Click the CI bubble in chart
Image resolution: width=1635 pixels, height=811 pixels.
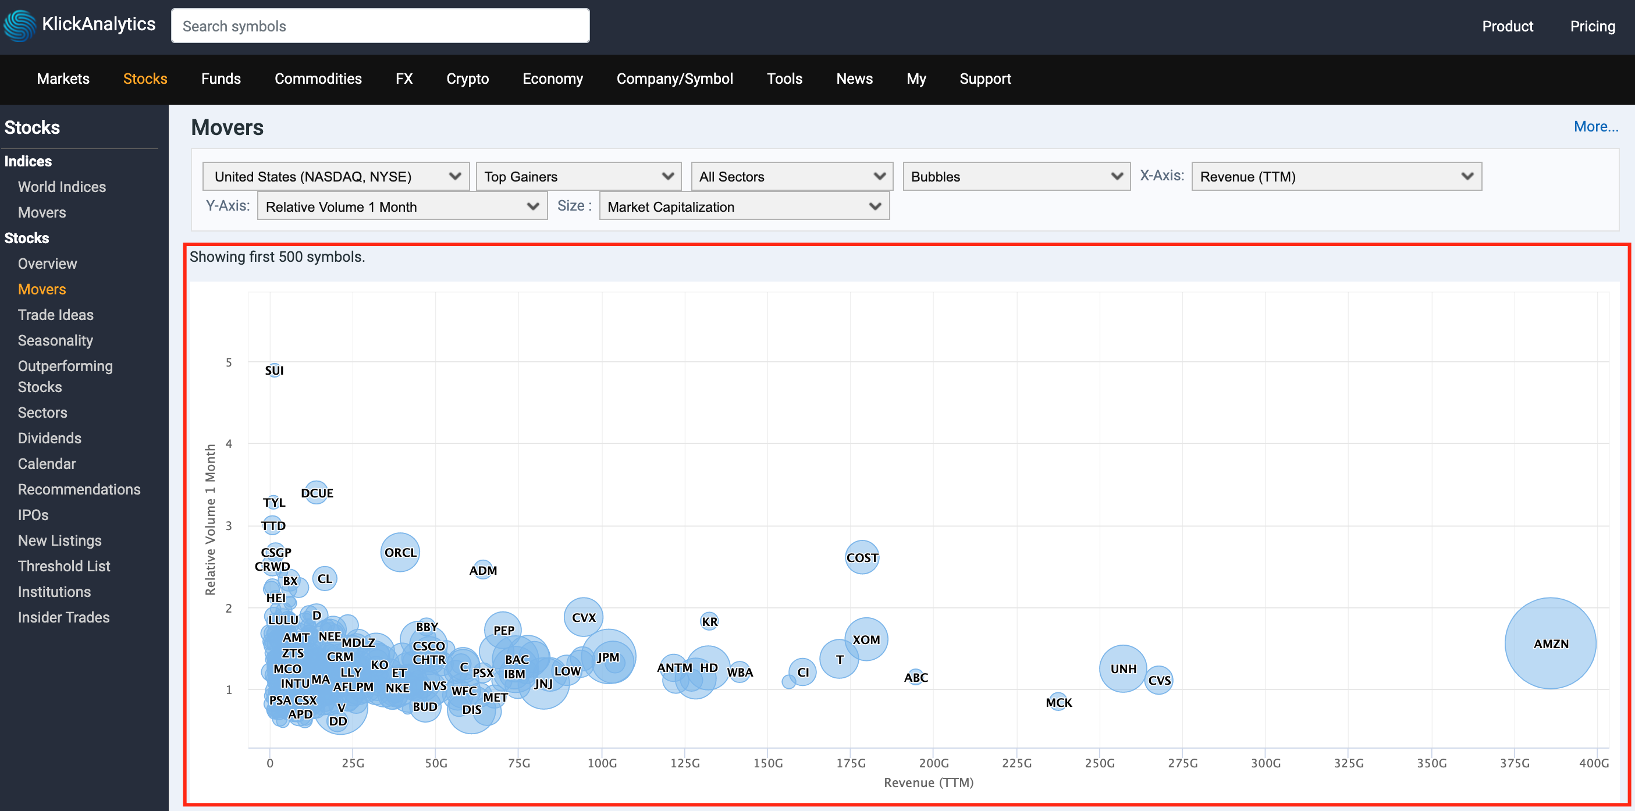(802, 671)
